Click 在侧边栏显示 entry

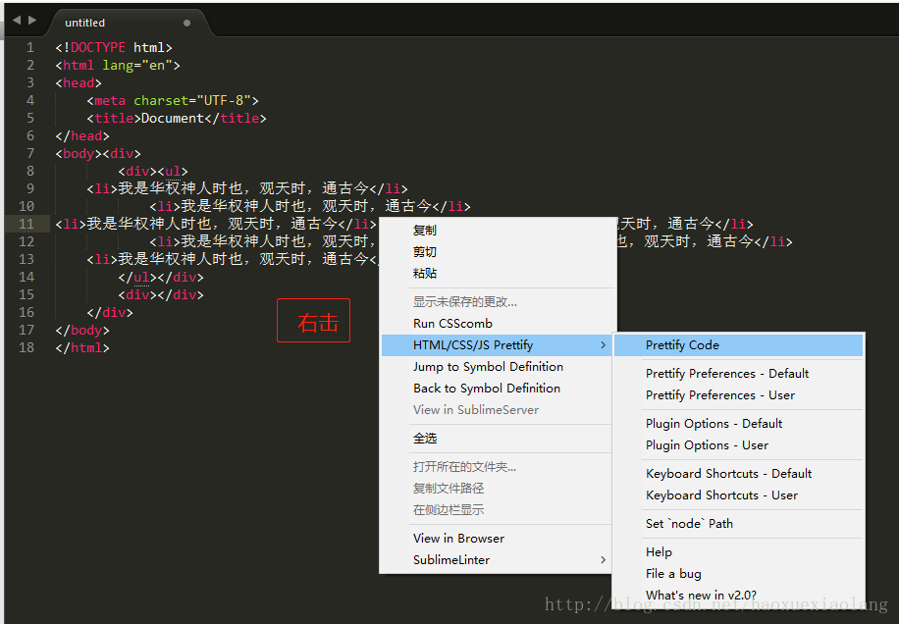tap(498, 510)
